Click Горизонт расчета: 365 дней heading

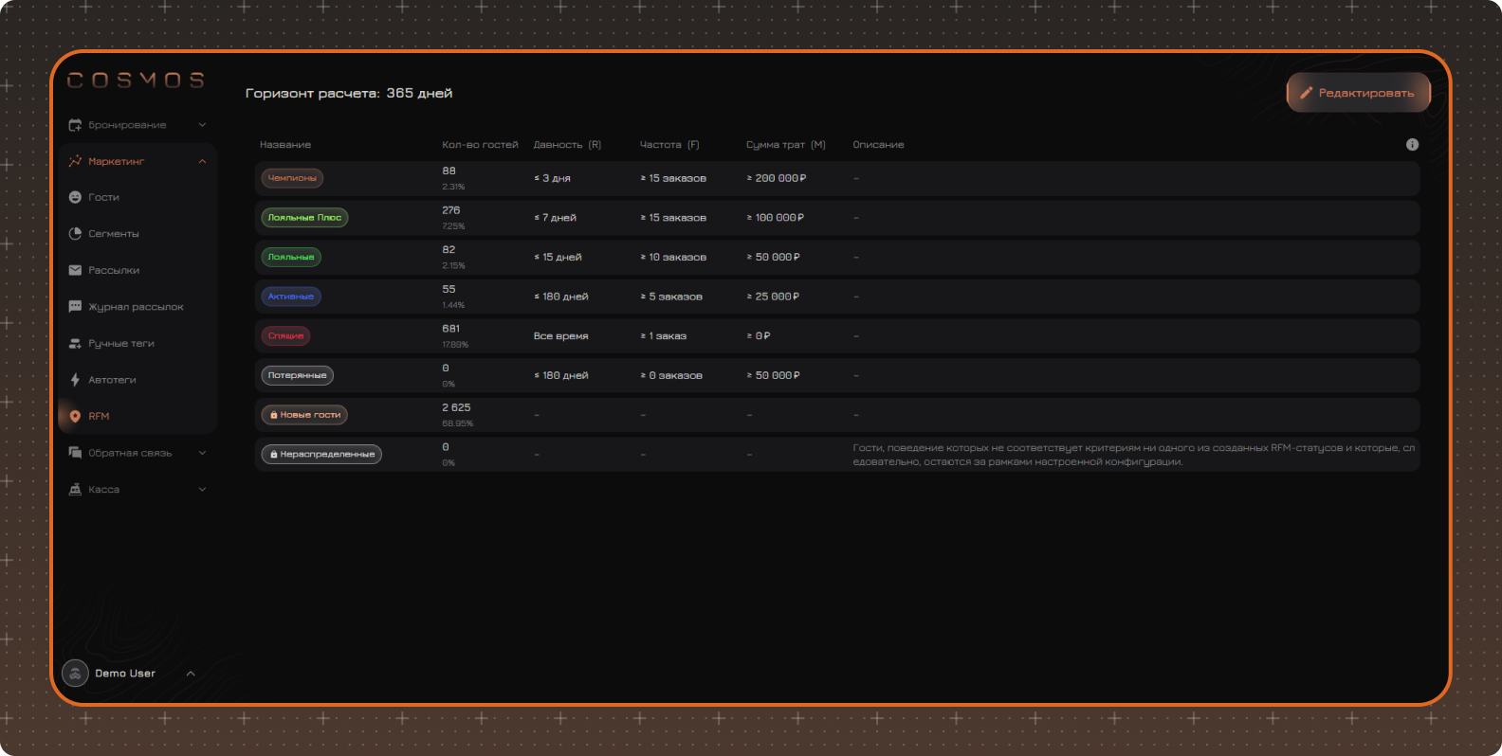pyautogui.click(x=349, y=93)
